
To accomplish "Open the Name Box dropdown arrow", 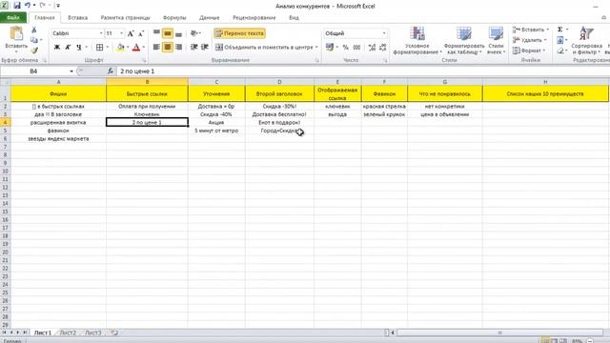I will [x=71, y=71].
